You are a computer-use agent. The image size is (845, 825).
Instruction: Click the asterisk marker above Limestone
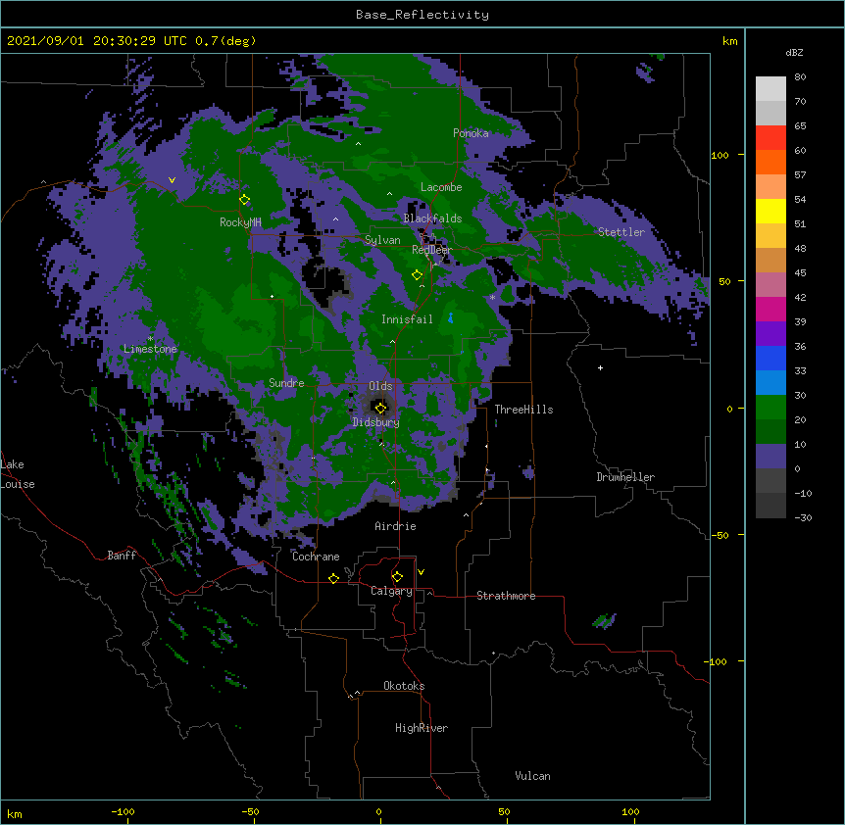pyautogui.click(x=150, y=339)
